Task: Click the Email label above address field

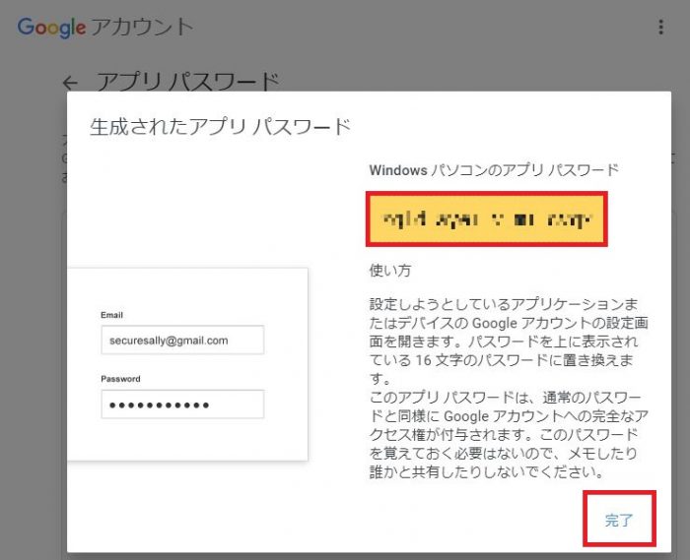Action: pyautogui.click(x=112, y=315)
